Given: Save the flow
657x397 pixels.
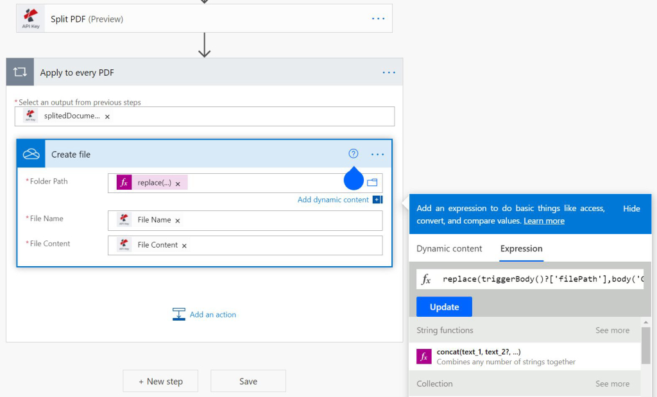Looking at the screenshot, I should [248, 381].
